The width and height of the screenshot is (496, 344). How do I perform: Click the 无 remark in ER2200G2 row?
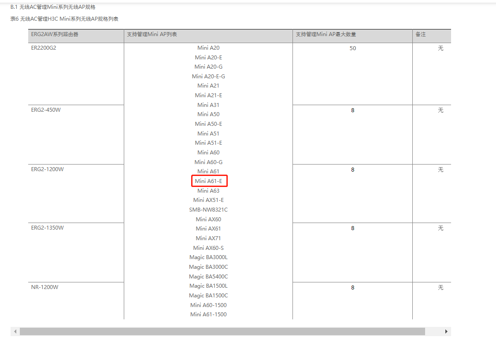pyautogui.click(x=440, y=48)
